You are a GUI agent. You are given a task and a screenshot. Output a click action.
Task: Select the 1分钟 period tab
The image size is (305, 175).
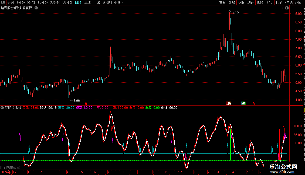tap(21, 2)
